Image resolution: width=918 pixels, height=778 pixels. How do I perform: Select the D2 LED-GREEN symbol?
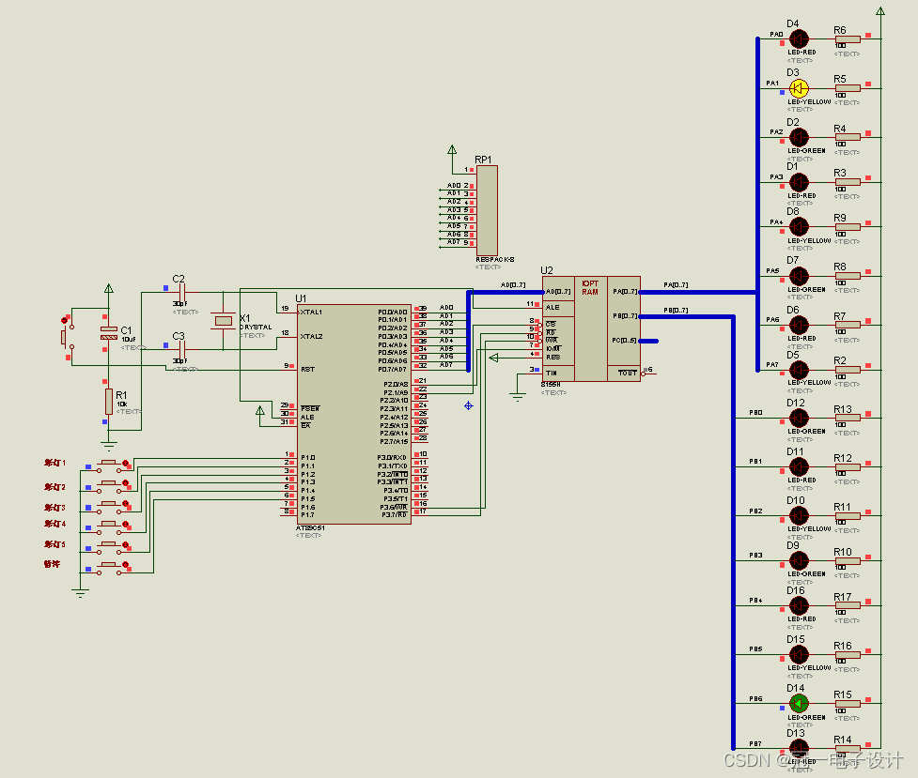(x=799, y=137)
